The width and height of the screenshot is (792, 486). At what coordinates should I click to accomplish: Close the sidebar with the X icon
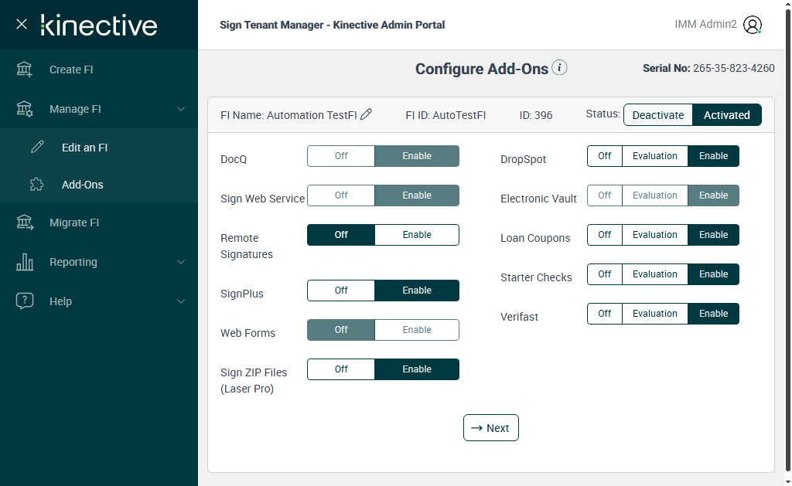[21, 24]
